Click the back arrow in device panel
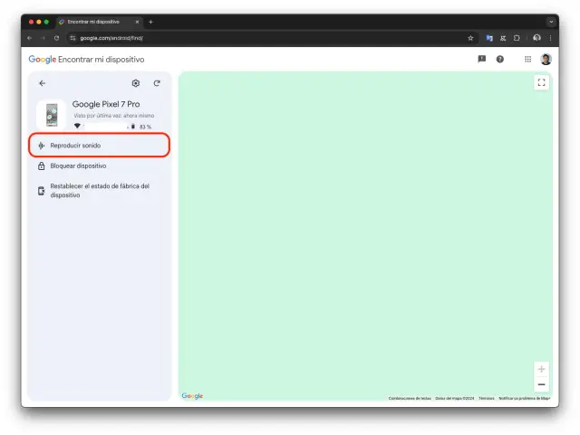Image resolution: width=580 pixels, height=435 pixels. point(42,83)
